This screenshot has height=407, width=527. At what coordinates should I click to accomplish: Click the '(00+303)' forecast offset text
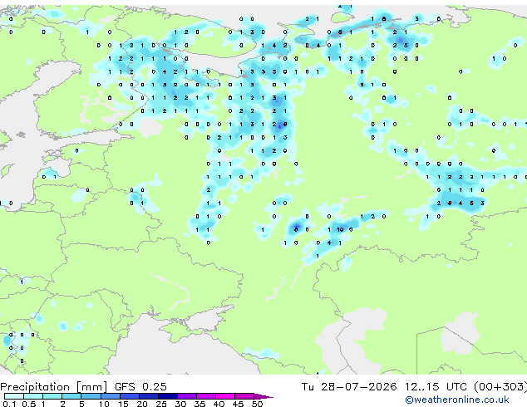[x=500, y=387]
